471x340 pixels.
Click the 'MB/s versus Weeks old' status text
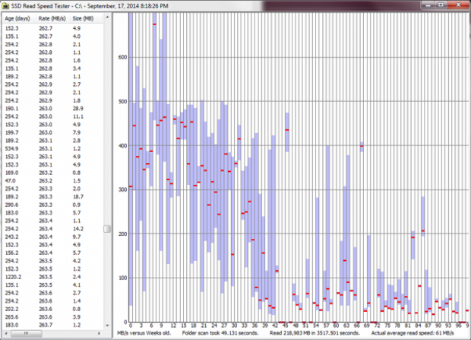coord(144,333)
